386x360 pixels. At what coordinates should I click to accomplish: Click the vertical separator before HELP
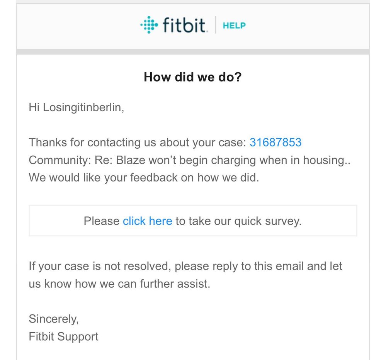click(x=215, y=26)
